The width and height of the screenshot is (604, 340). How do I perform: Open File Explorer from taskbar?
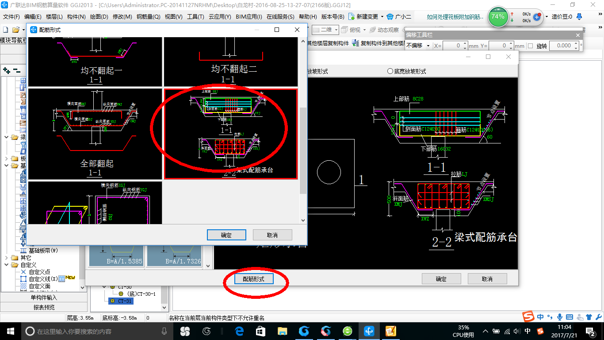pyautogui.click(x=282, y=331)
